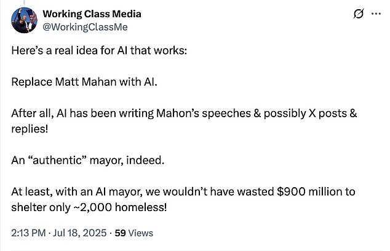View the 59 view count
Screen dimensions: 390x251
click(x=120, y=233)
